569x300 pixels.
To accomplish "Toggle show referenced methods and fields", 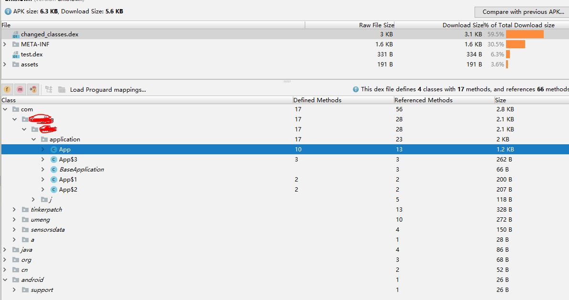I will click(x=33, y=89).
